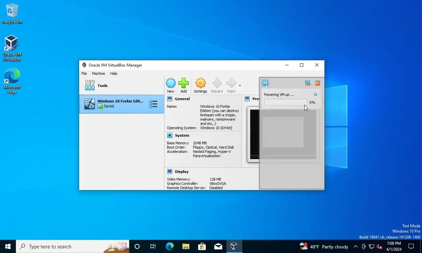Select the Windows 10 Forkie Edition VM
The height and width of the screenshot is (253, 422).
point(122,104)
